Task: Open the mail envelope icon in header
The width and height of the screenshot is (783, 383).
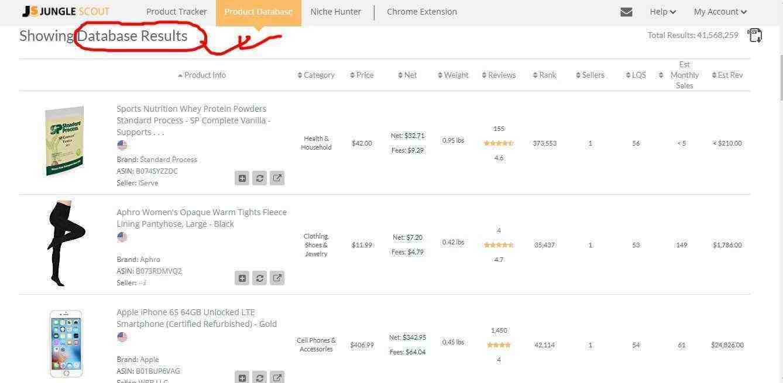Action: [626, 12]
